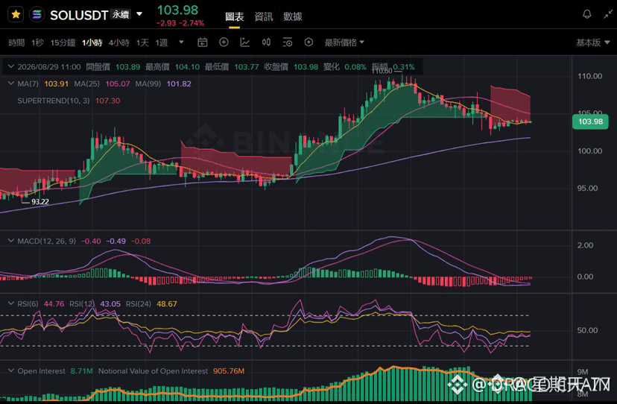Click Notional Value of Open Interest 905.76M

pyautogui.click(x=229, y=371)
